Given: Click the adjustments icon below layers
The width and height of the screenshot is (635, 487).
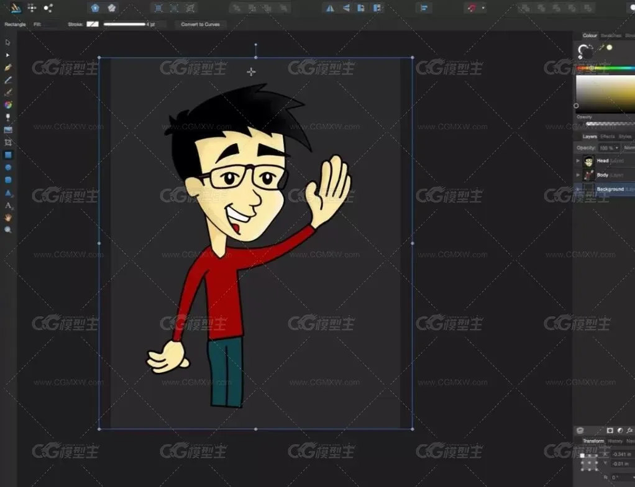Looking at the screenshot, I should point(619,431).
